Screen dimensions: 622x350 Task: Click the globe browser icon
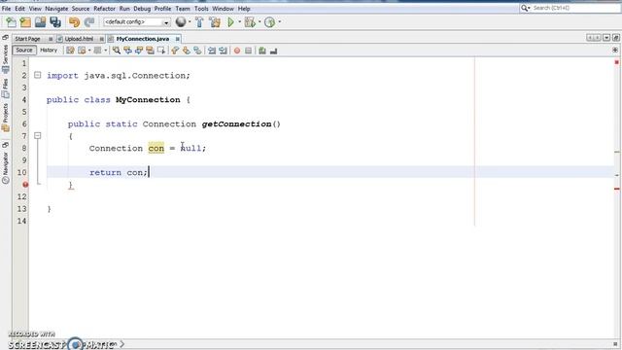click(x=181, y=22)
